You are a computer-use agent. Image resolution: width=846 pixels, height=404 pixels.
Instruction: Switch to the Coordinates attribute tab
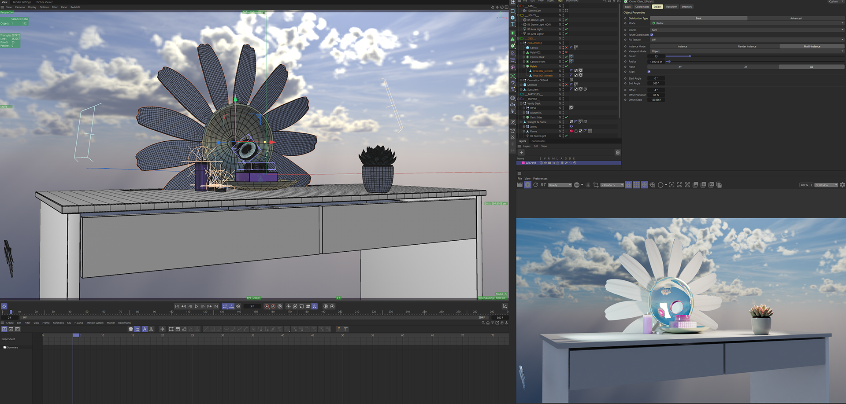(642, 7)
